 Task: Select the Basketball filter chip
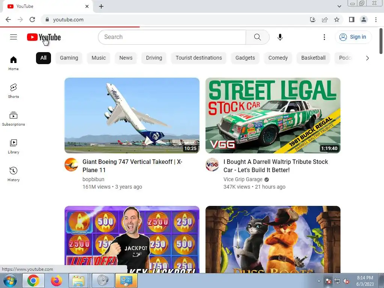[313, 58]
